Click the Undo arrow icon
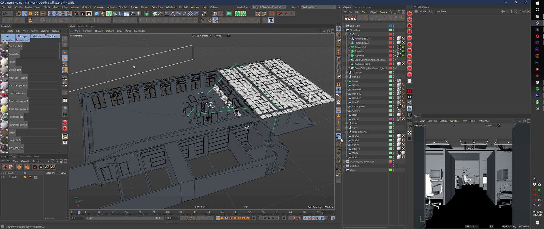544x229 pixels. [5, 14]
